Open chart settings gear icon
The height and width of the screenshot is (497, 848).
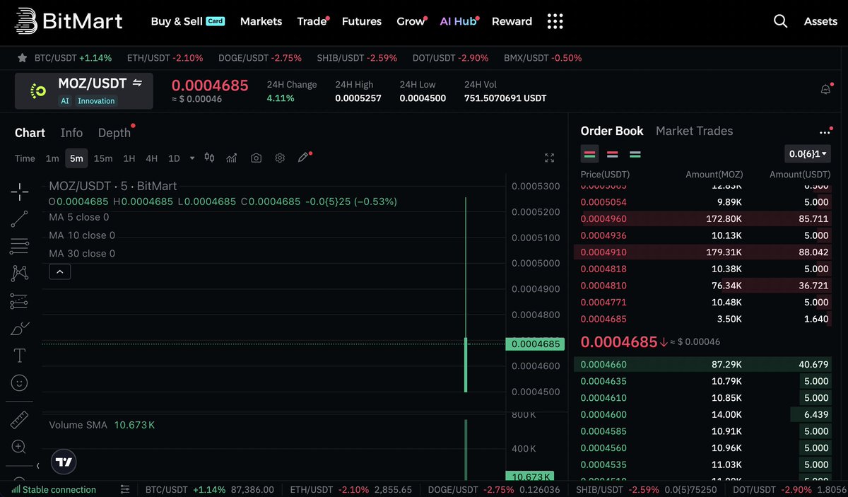pos(280,158)
